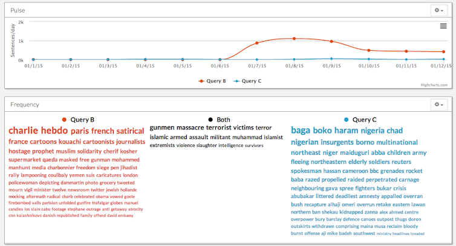Select the data point at 01/1/15
456x246 pixels.
33,60
